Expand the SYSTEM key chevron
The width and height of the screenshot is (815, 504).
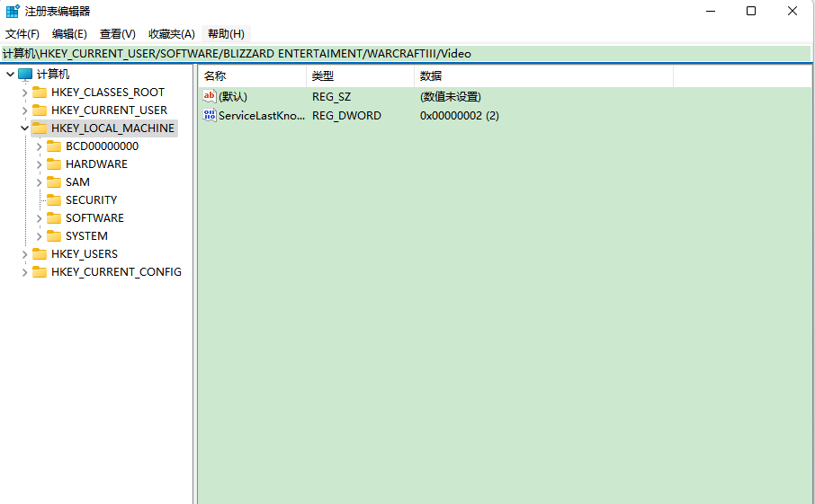click(39, 236)
